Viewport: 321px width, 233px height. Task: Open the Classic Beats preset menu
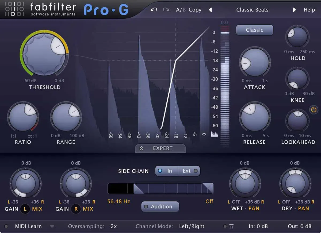252,10
